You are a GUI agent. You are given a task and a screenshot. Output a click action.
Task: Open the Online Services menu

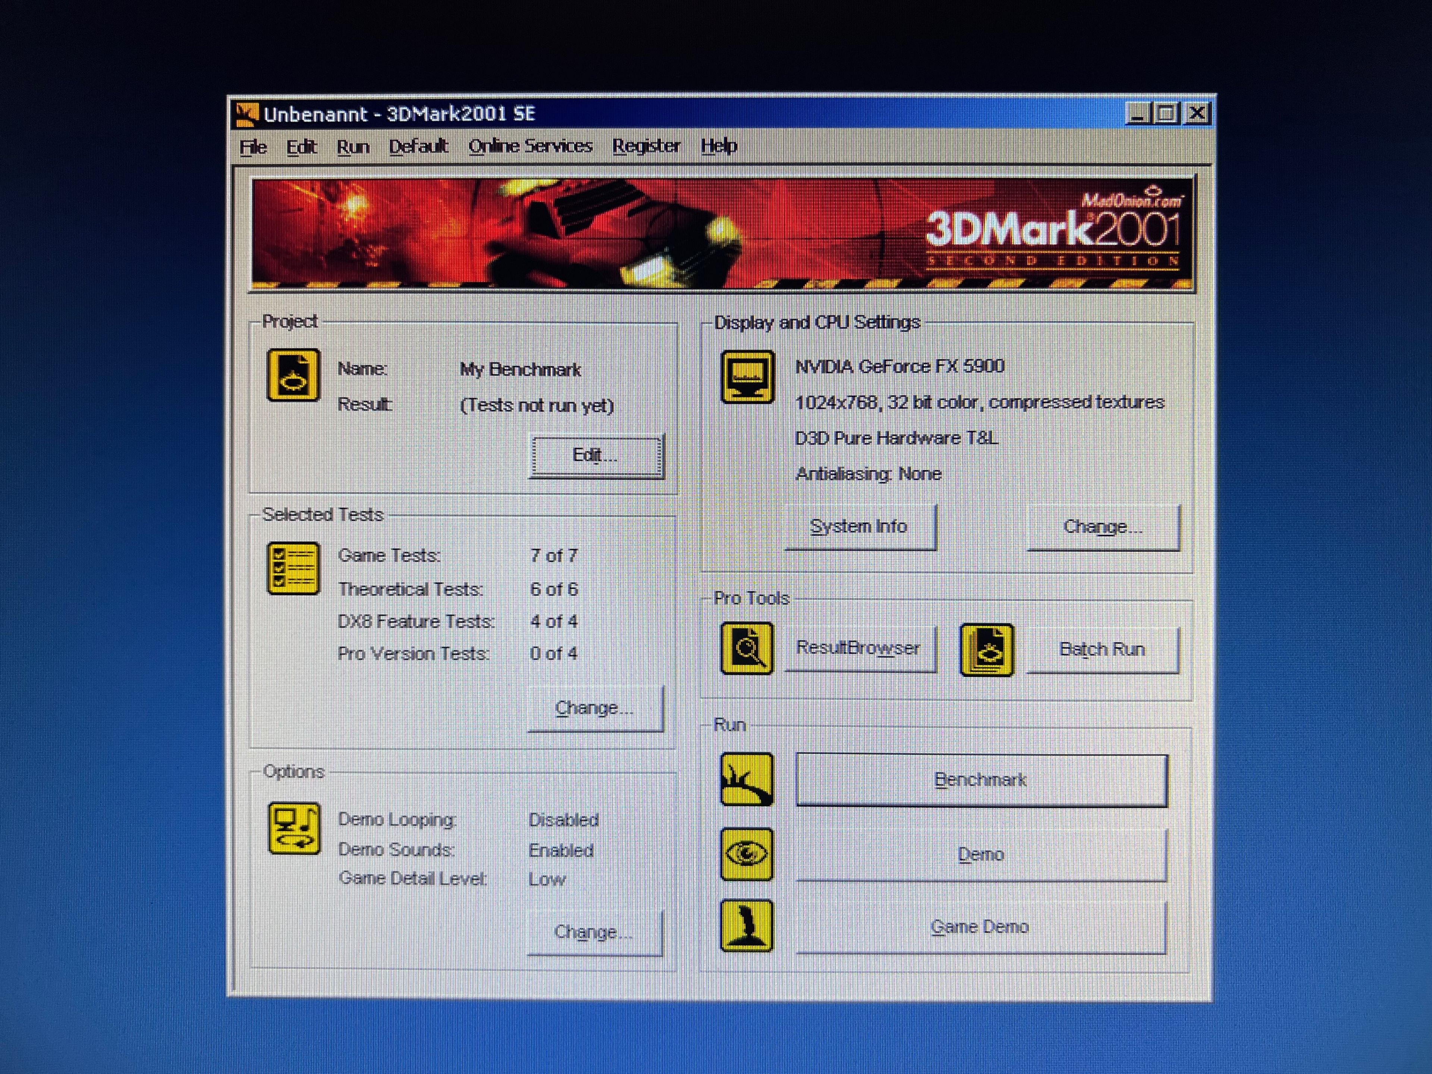[530, 146]
